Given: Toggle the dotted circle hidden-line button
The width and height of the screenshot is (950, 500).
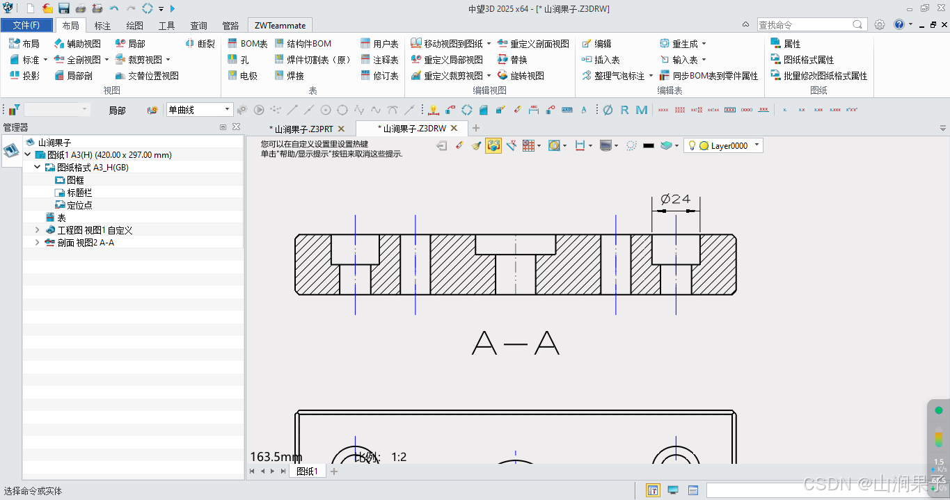Looking at the screenshot, I should (631, 145).
